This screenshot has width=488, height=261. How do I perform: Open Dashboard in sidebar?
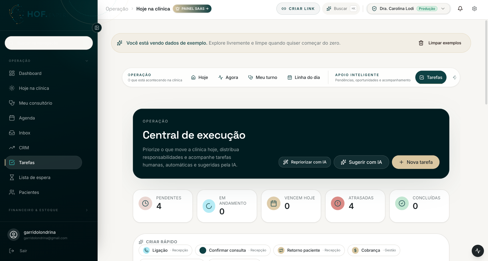(43, 73)
